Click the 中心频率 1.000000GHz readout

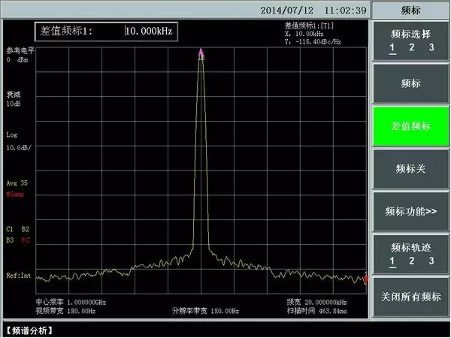(71, 302)
